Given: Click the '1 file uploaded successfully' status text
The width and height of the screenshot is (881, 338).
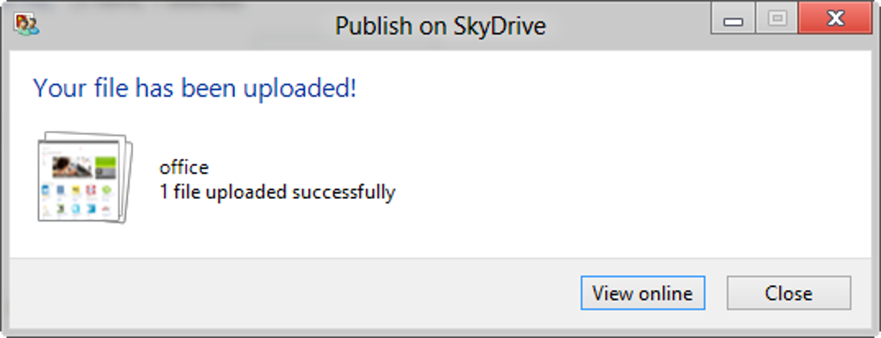Looking at the screenshot, I should click(x=277, y=193).
